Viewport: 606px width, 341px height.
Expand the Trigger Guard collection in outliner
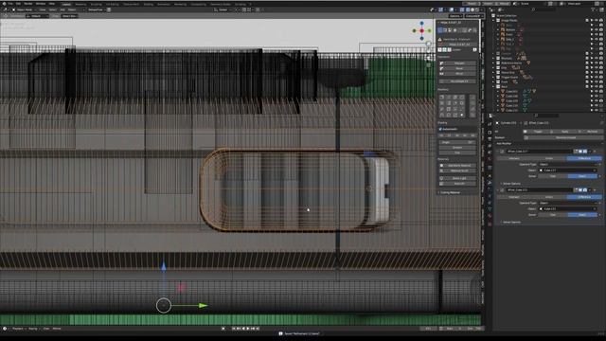click(494, 77)
